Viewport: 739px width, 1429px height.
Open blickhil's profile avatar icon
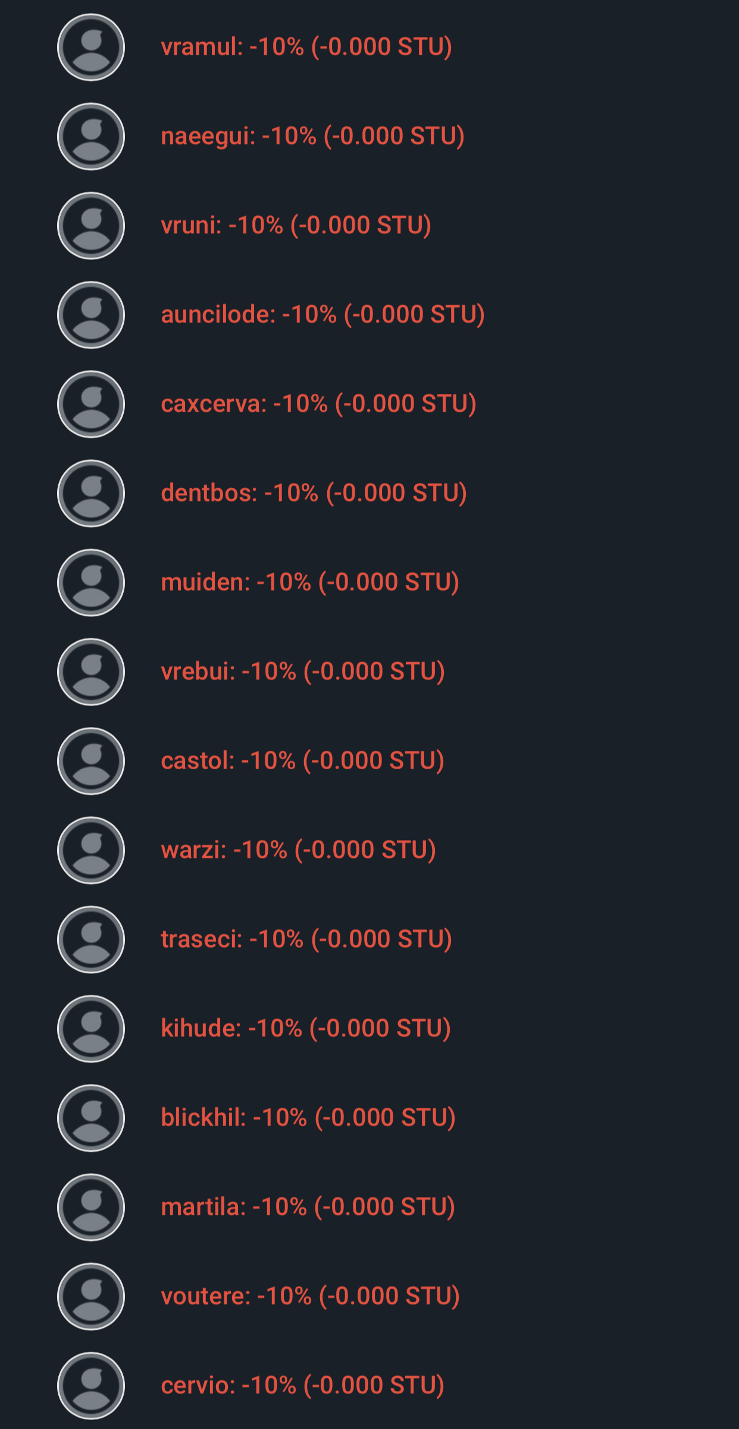91,1118
